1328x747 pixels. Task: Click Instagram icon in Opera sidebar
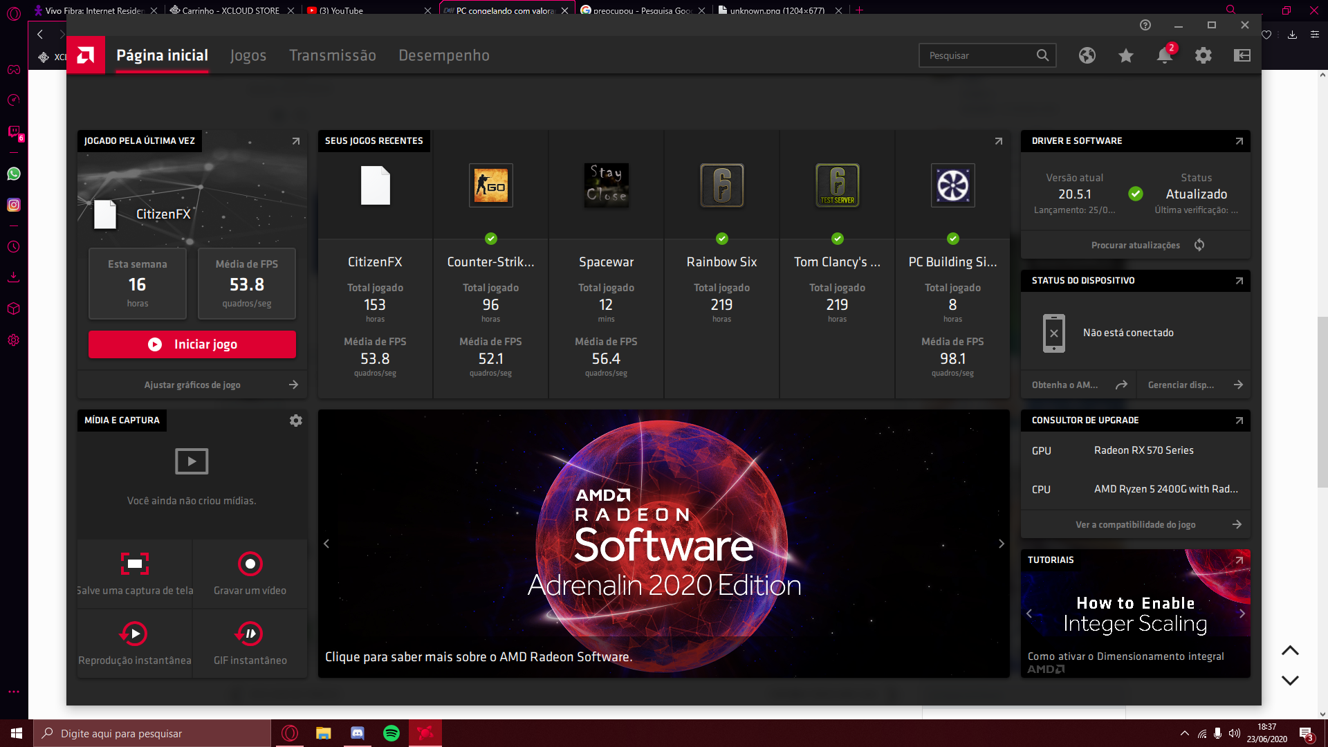pos(14,205)
